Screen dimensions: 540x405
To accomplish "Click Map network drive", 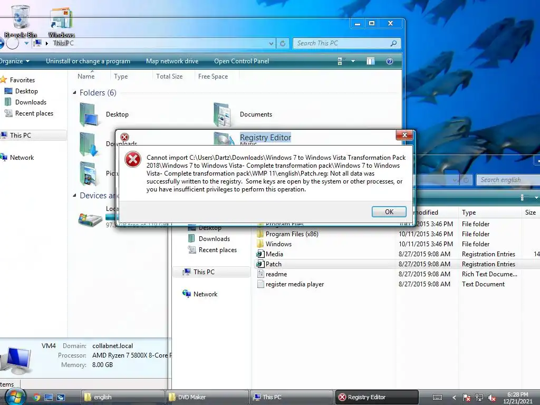I will click(172, 61).
